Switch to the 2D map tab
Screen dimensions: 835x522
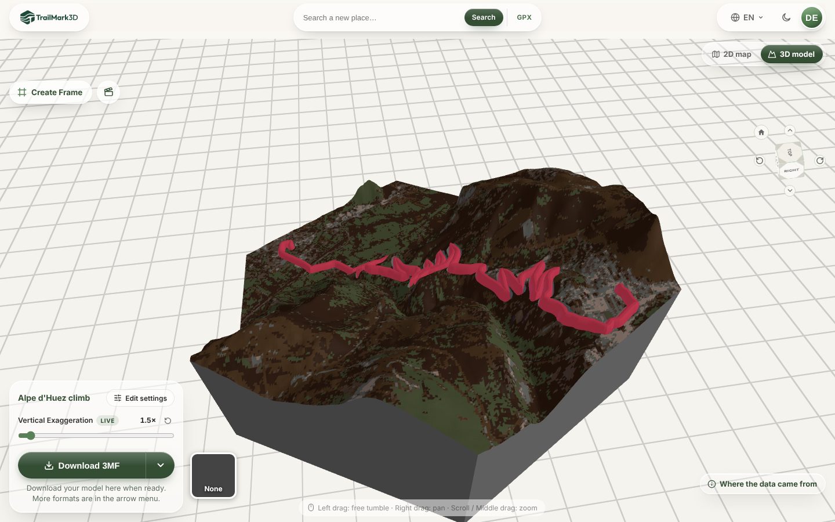coord(732,54)
